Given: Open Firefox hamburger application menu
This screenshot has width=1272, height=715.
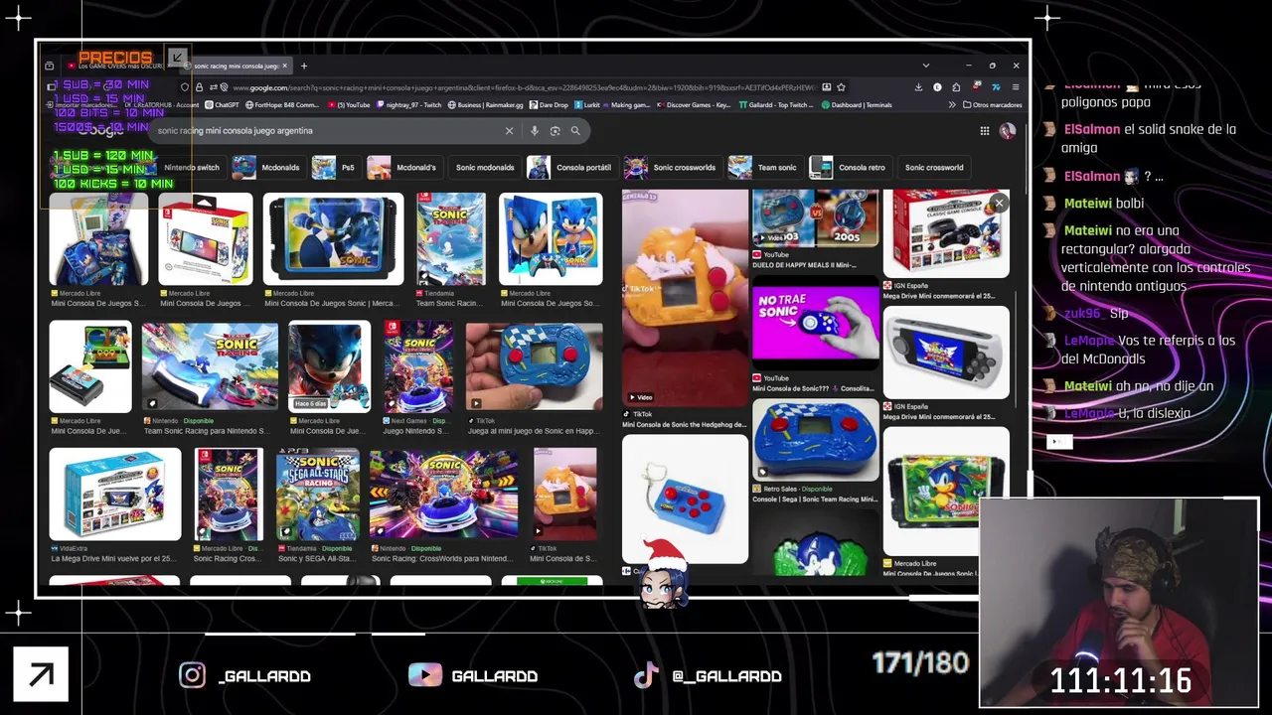Looking at the screenshot, I should (x=1016, y=87).
